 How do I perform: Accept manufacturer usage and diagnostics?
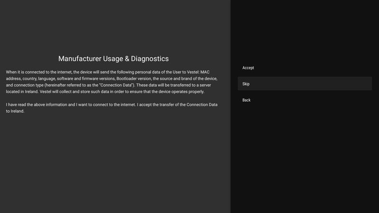coord(248,68)
